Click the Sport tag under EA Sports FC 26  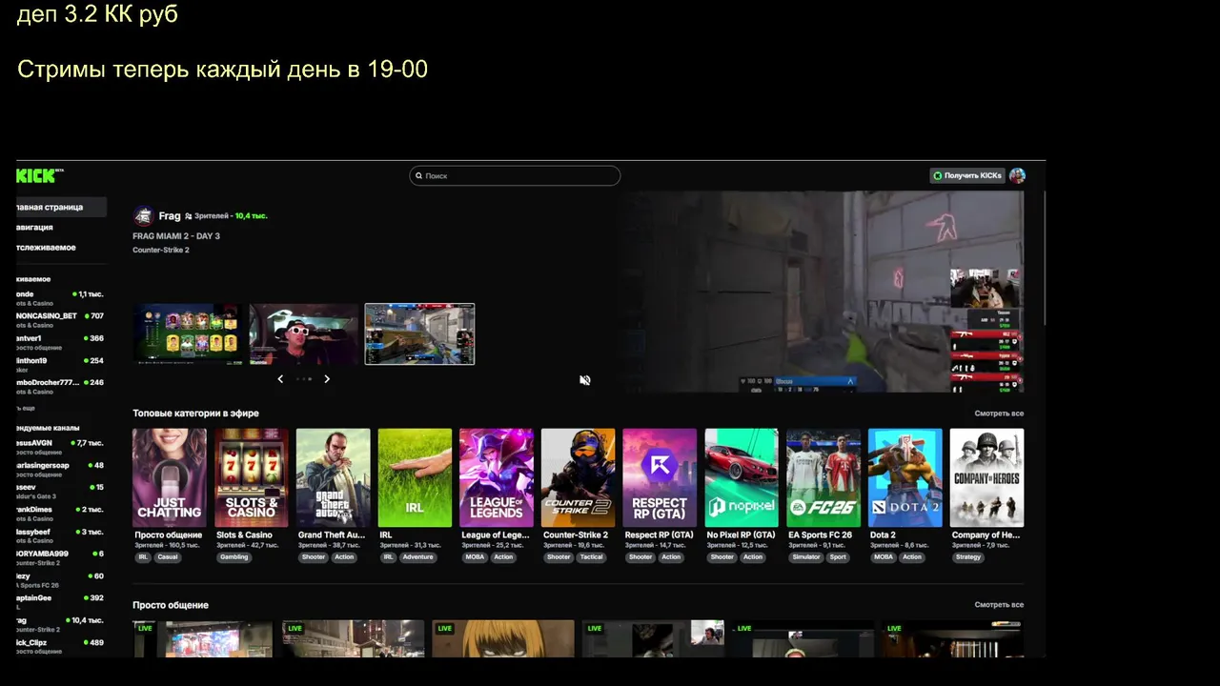[x=838, y=557]
